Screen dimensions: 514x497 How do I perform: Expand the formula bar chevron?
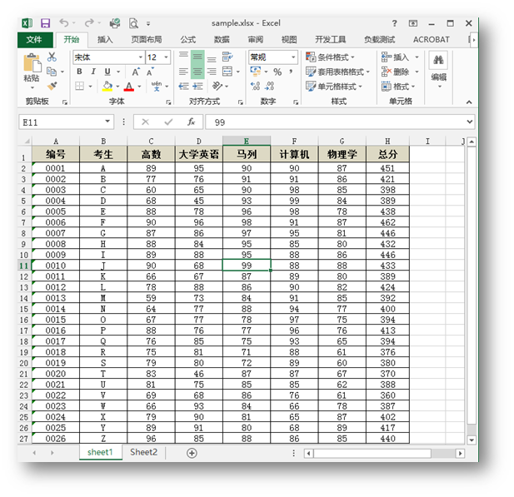click(x=470, y=122)
